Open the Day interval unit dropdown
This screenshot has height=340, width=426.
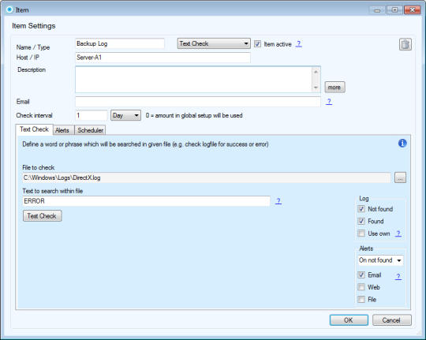click(x=125, y=115)
